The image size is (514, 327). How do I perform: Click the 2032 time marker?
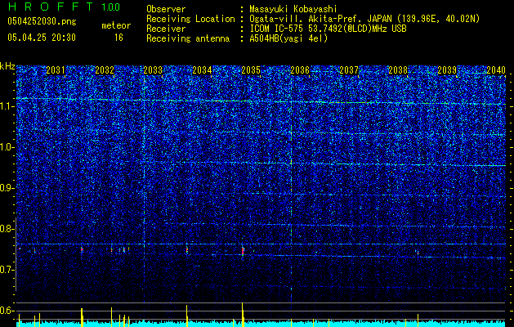105,70
